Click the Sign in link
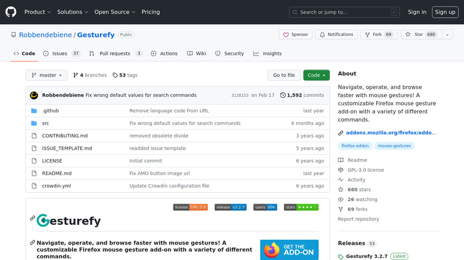464x260 pixels. coord(417,12)
